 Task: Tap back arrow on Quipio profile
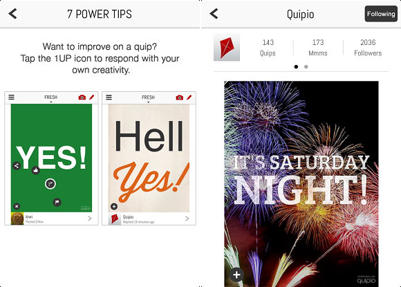[x=214, y=14]
